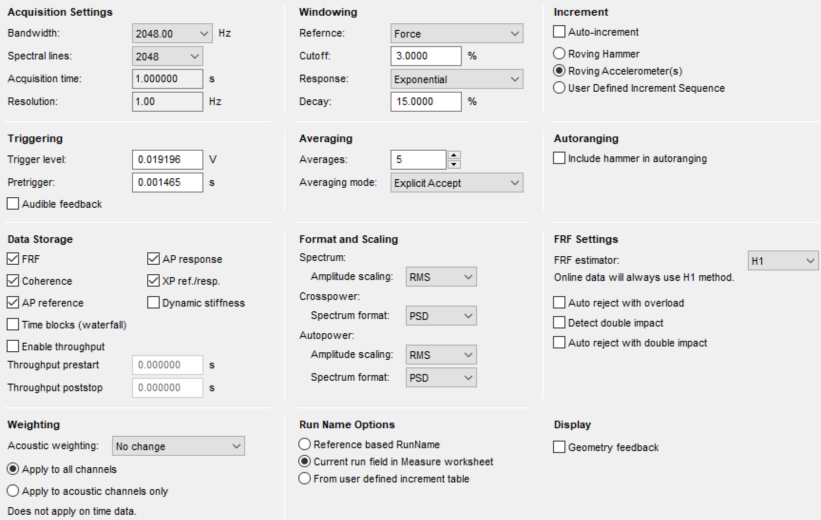
Task: Open Autopower Amplitude scaling dropdown
Action: click(441, 355)
